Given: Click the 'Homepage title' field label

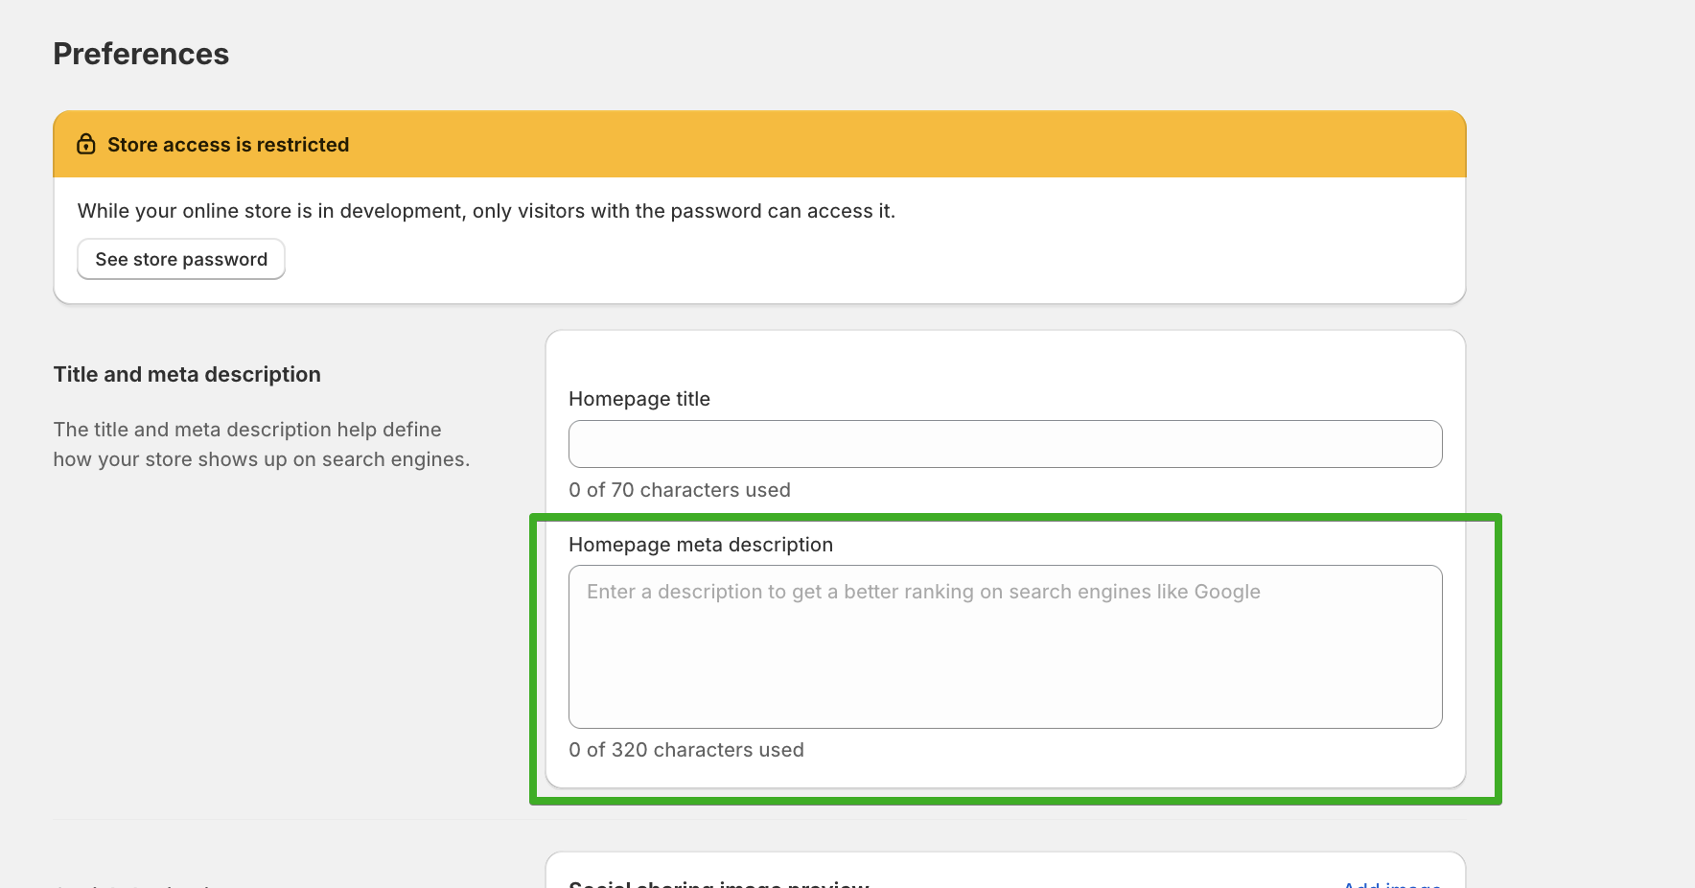Looking at the screenshot, I should [639, 399].
